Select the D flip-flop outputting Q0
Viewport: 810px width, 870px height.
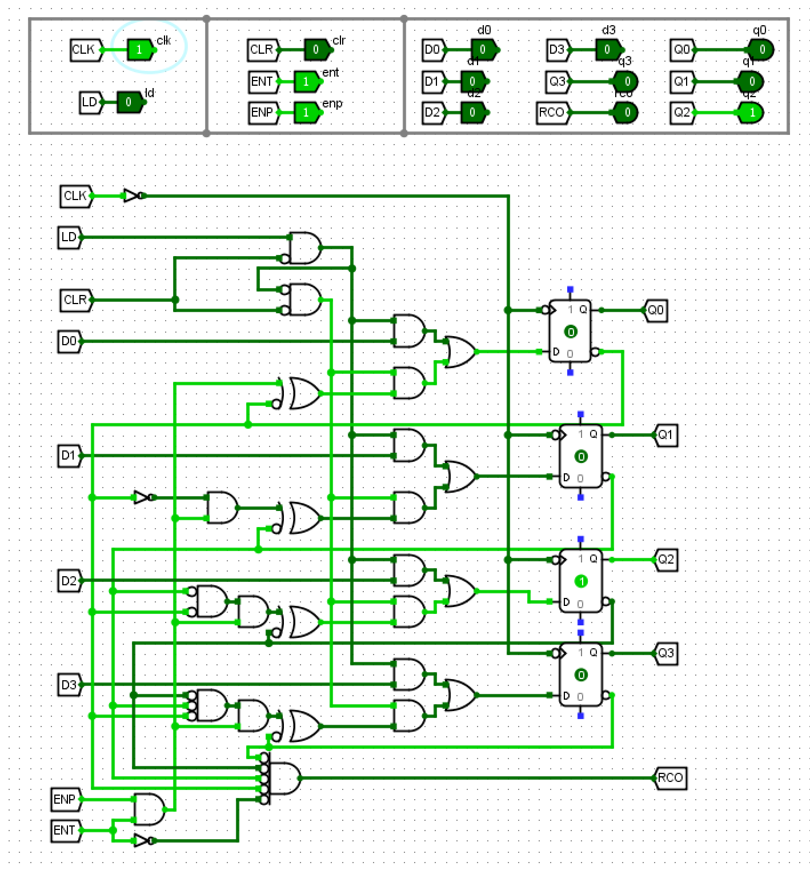(570, 331)
